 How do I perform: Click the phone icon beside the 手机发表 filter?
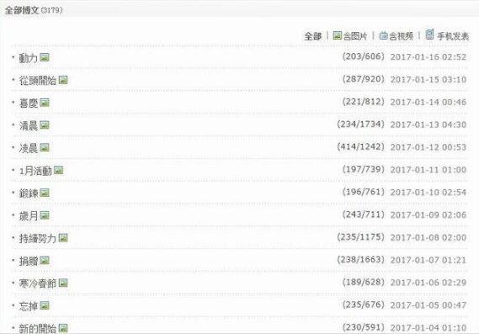(430, 34)
